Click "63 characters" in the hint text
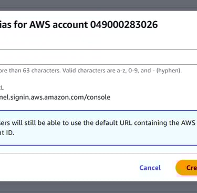 pyautogui.click(x=42, y=71)
